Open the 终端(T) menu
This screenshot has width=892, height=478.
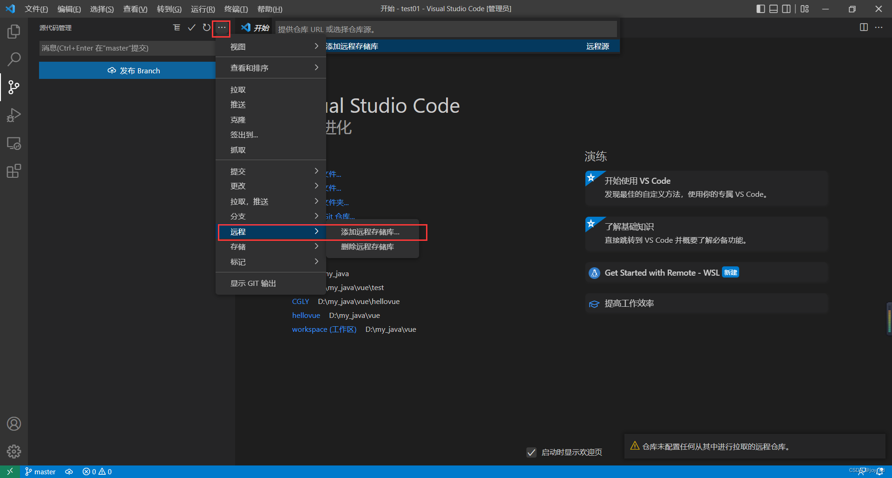coord(236,9)
